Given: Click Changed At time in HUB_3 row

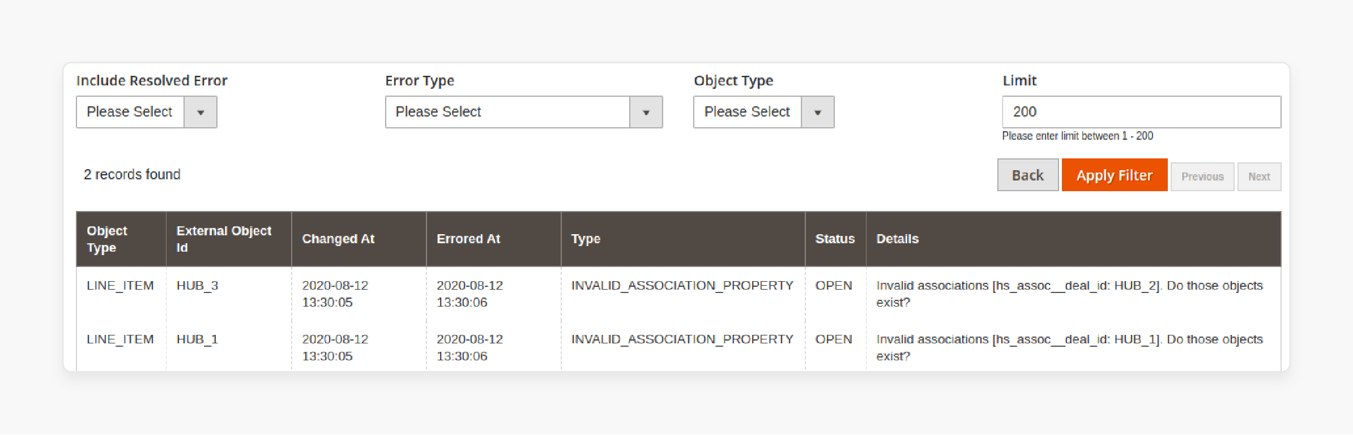Looking at the screenshot, I should pos(335,294).
